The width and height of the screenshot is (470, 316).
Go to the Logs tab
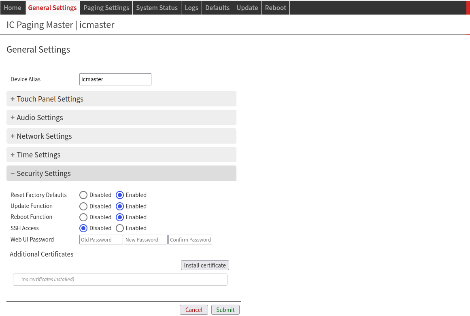pos(191,8)
